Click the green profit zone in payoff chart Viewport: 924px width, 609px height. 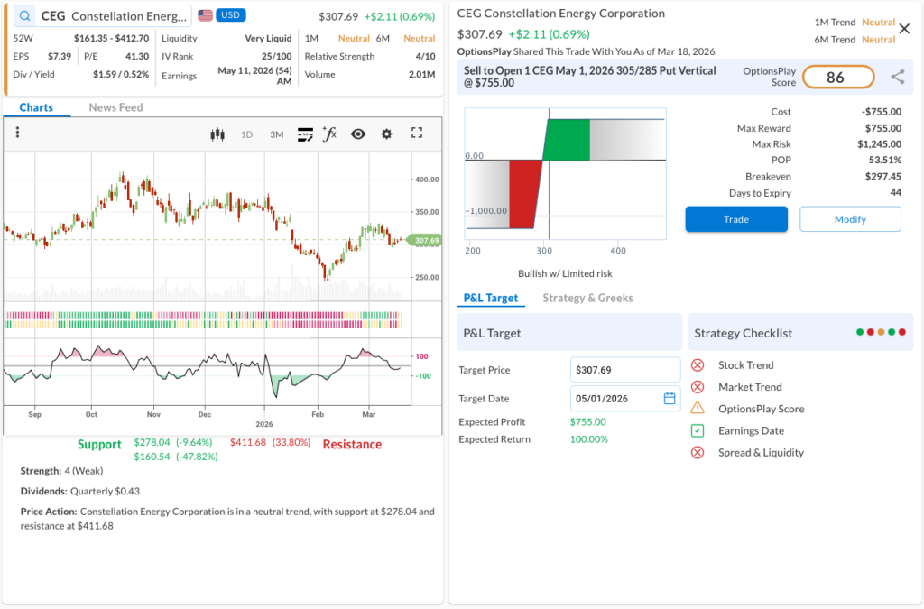click(x=567, y=140)
